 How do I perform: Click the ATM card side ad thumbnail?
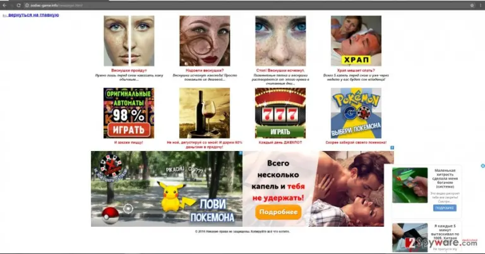410,185
